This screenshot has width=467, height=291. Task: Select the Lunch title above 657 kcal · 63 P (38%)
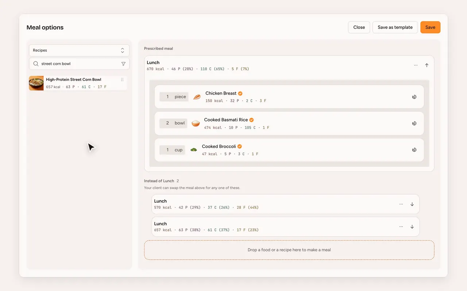161,224
